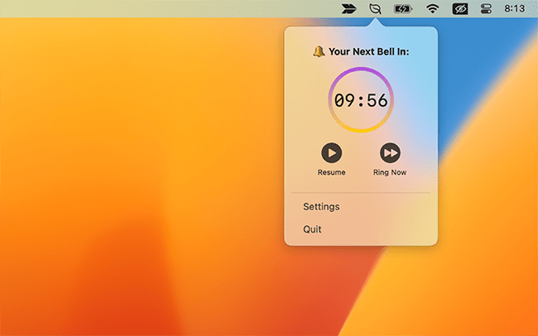
Task: Select Quit in the popover menu
Action: (312, 229)
